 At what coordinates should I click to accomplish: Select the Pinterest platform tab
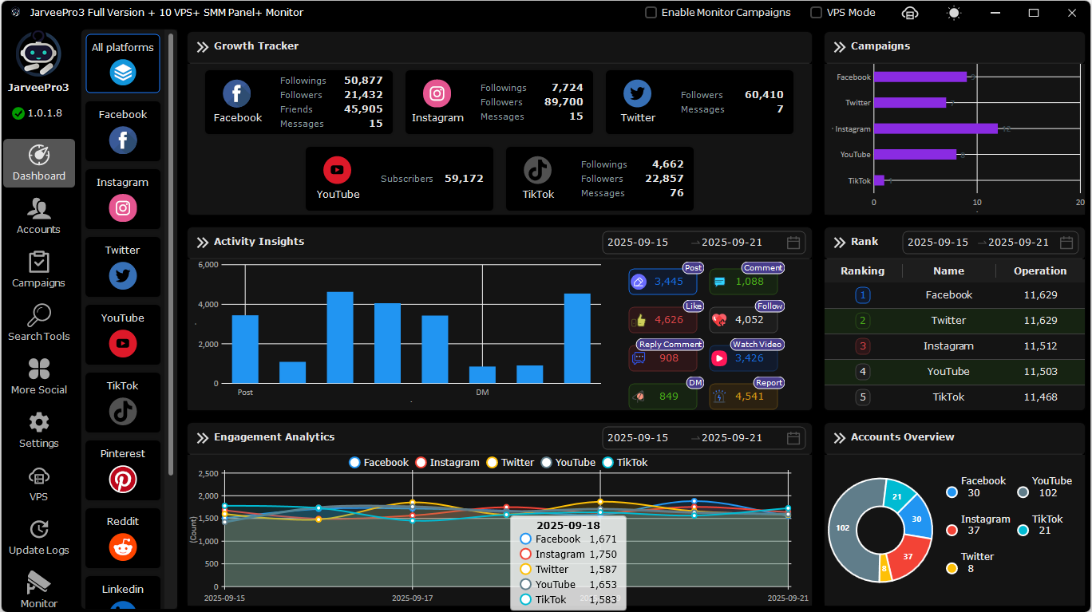pos(123,471)
